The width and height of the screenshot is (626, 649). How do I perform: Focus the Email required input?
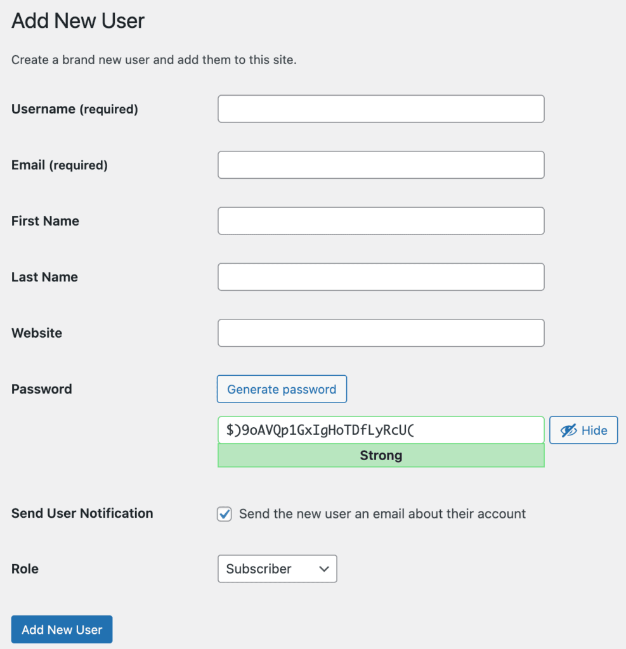point(381,165)
